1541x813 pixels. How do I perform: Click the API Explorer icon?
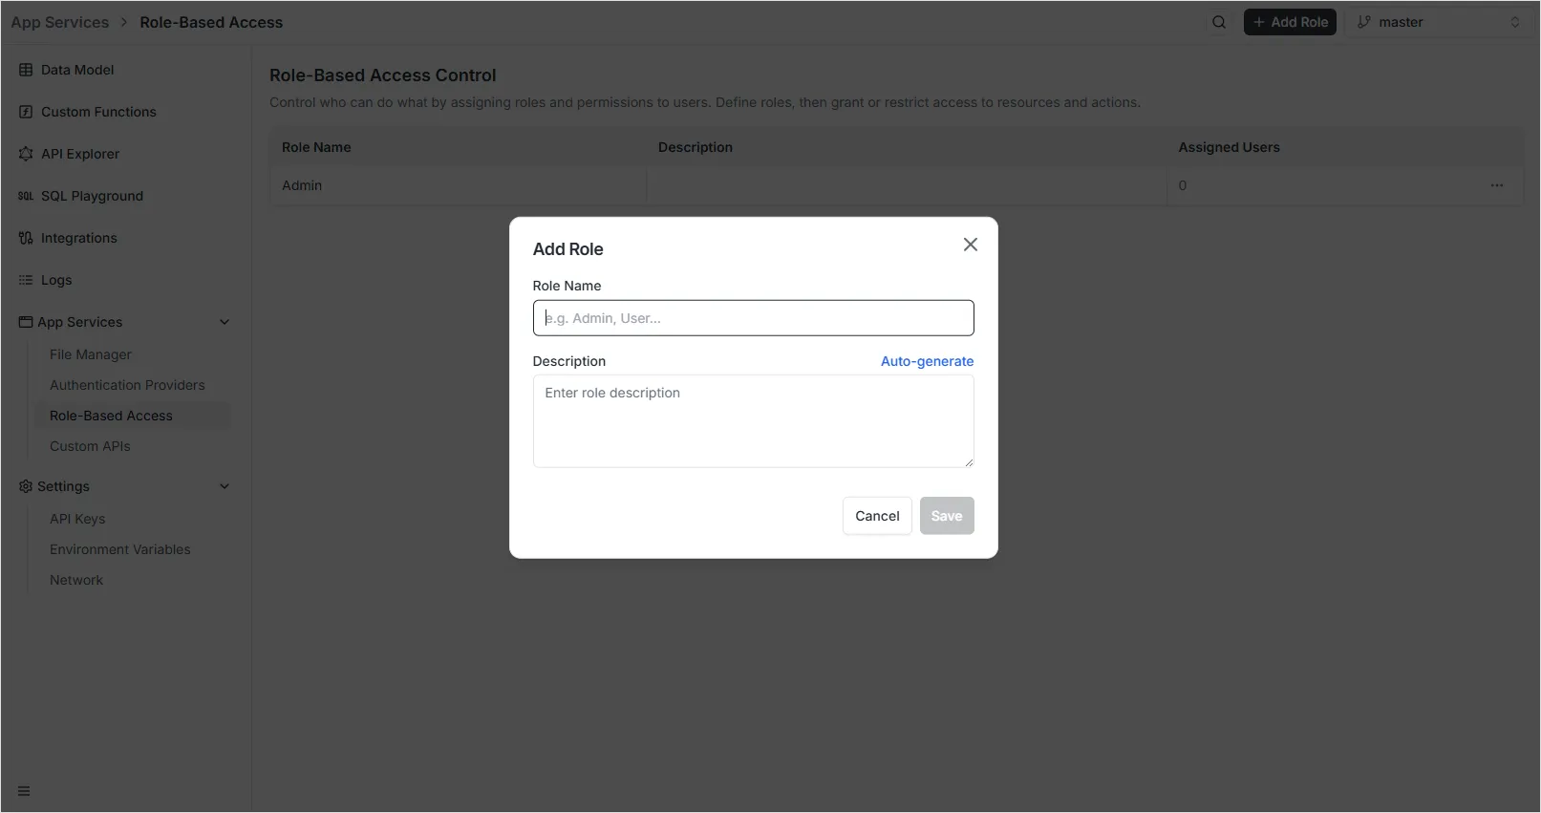pos(26,154)
